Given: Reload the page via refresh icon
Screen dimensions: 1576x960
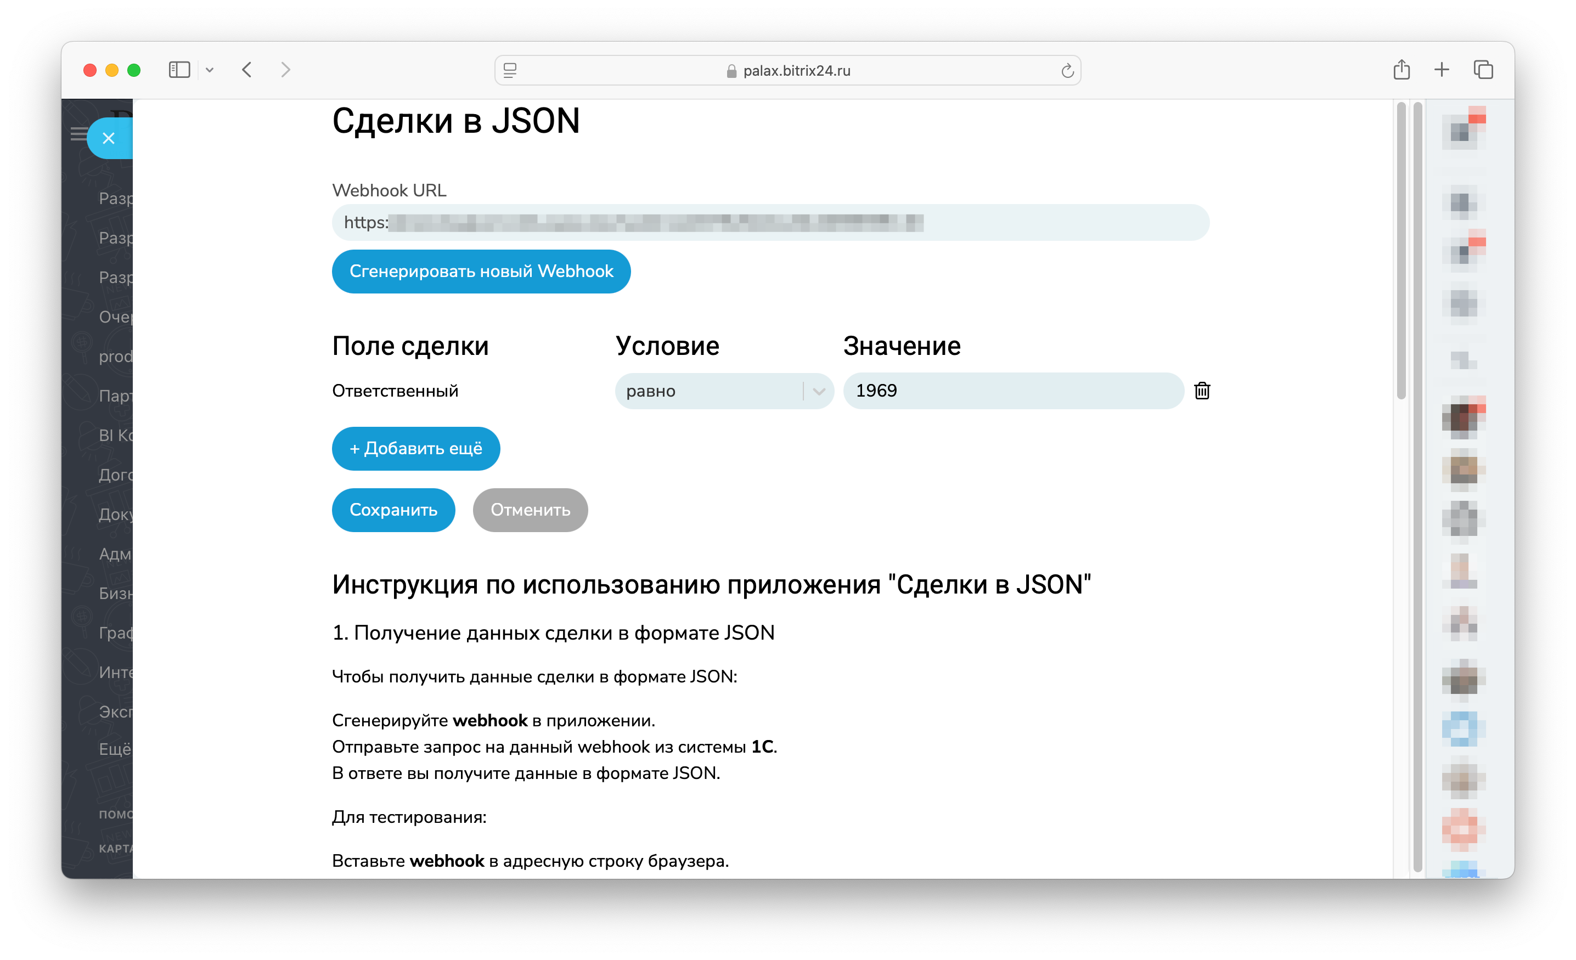Looking at the screenshot, I should tap(1067, 71).
